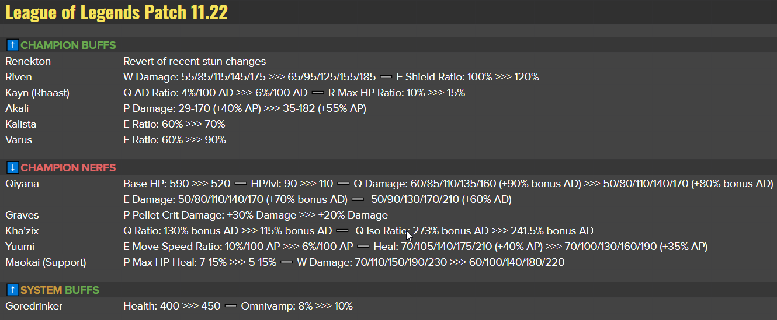Click the System Buffs section header
This screenshot has width=777, height=320.
pos(60,290)
